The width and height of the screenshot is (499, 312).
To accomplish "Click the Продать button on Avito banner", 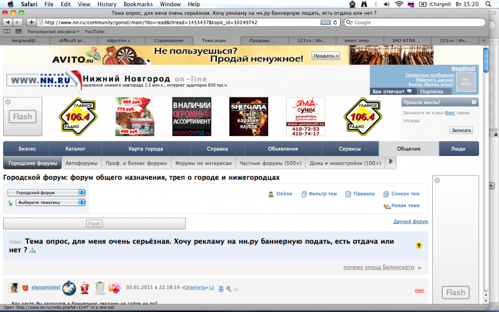I will [x=326, y=56].
